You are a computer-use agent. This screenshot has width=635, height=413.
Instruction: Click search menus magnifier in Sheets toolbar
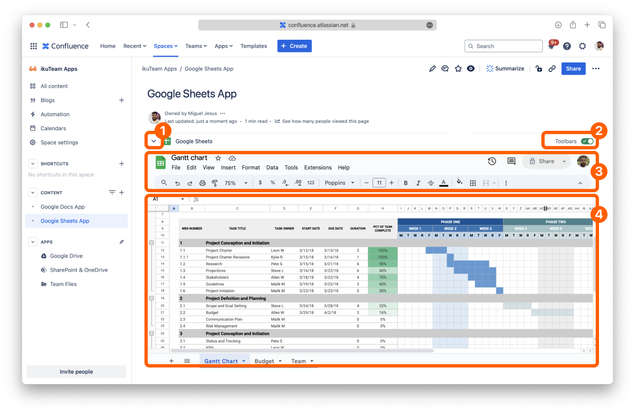coord(164,183)
